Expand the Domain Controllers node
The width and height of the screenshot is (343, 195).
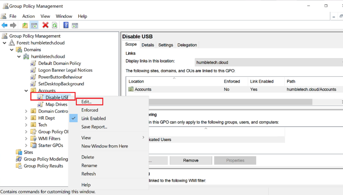click(26, 111)
